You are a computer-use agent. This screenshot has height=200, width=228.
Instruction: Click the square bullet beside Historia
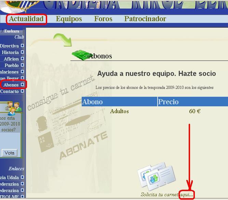point(23,52)
